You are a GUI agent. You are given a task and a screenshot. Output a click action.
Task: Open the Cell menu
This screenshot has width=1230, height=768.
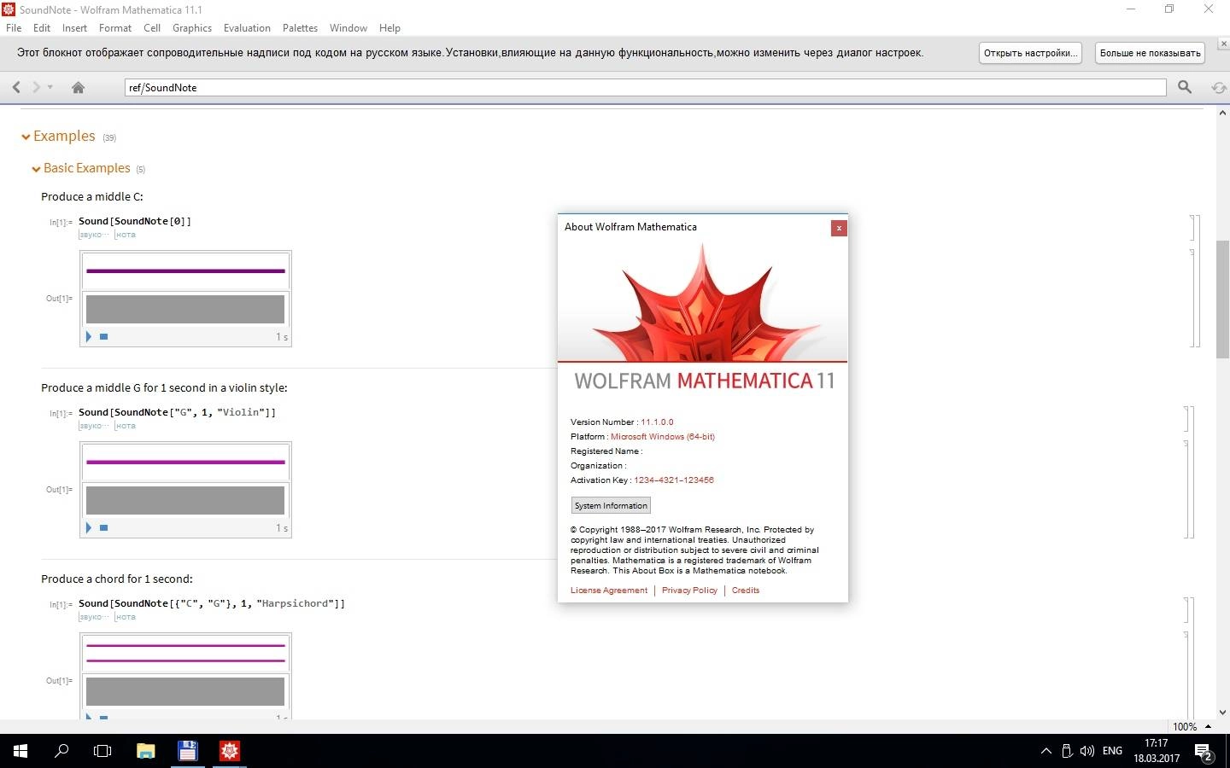click(x=152, y=28)
